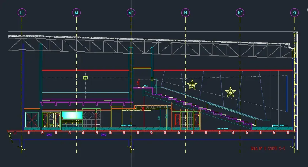The height and width of the screenshot is (167, 308).
Task: Click the SALA N° 8 CORTE C-C title text
Action: point(268,148)
